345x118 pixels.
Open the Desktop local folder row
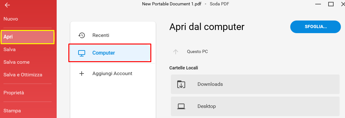255,106
